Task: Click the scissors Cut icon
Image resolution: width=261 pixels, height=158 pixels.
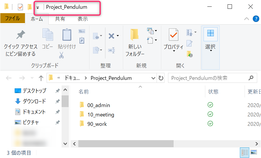Action: coord(61,55)
